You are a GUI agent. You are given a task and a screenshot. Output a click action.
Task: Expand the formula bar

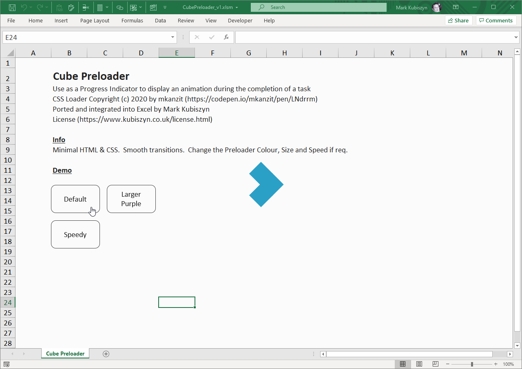click(516, 37)
